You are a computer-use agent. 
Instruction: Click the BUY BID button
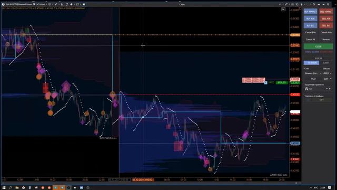[310, 25]
